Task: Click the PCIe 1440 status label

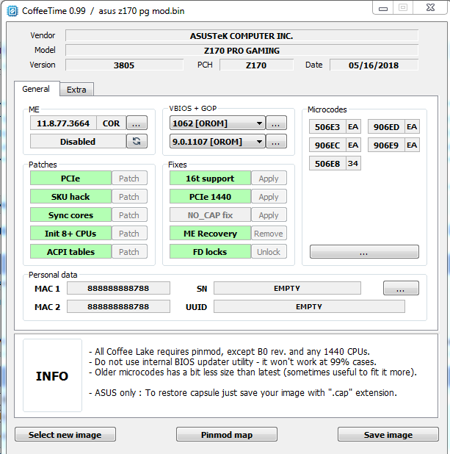Action: pyautogui.click(x=210, y=197)
